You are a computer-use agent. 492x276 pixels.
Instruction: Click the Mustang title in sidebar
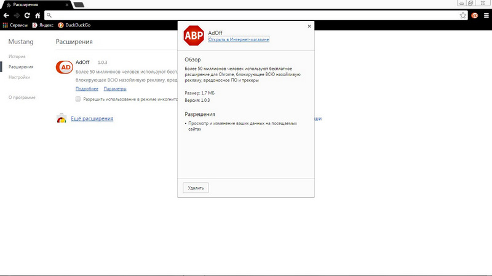[21, 42]
